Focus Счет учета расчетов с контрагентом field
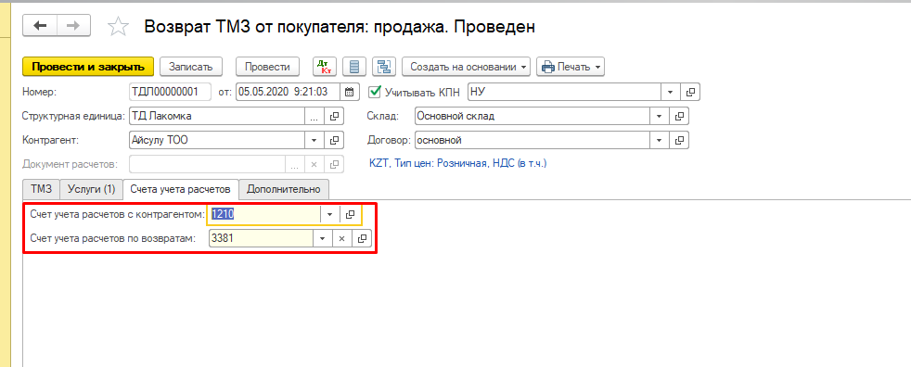Viewport: 911px width, 367px height. point(264,214)
